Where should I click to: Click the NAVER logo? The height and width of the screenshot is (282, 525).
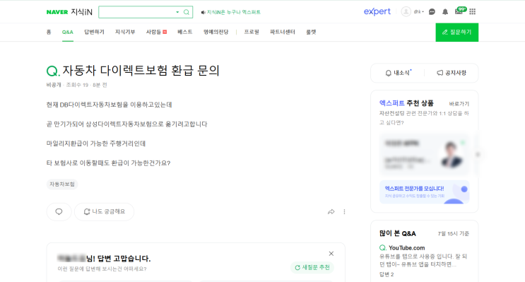(57, 12)
